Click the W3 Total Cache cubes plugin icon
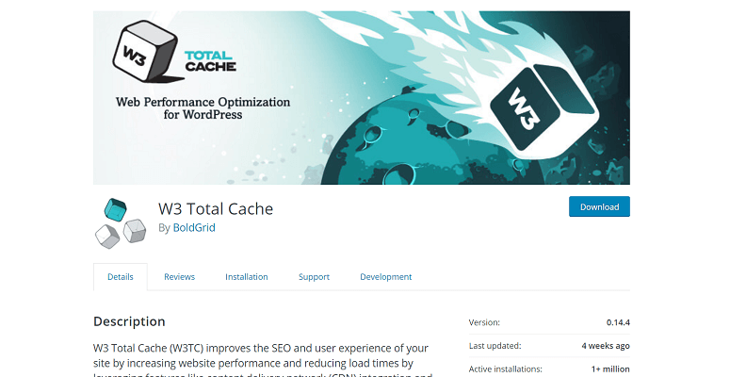Viewport: 730px width, 377px height. tap(121, 222)
